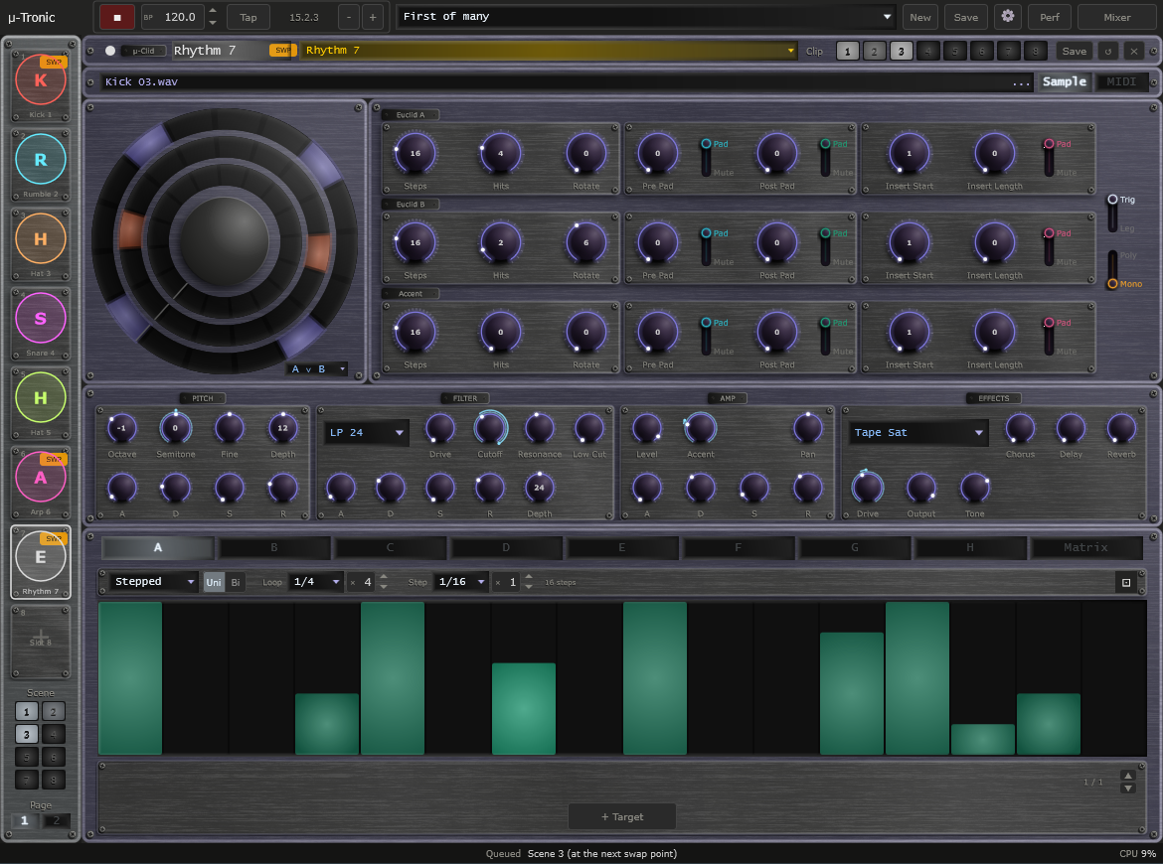Click the effects Delay knob
The image size is (1163, 864).
click(x=1071, y=428)
